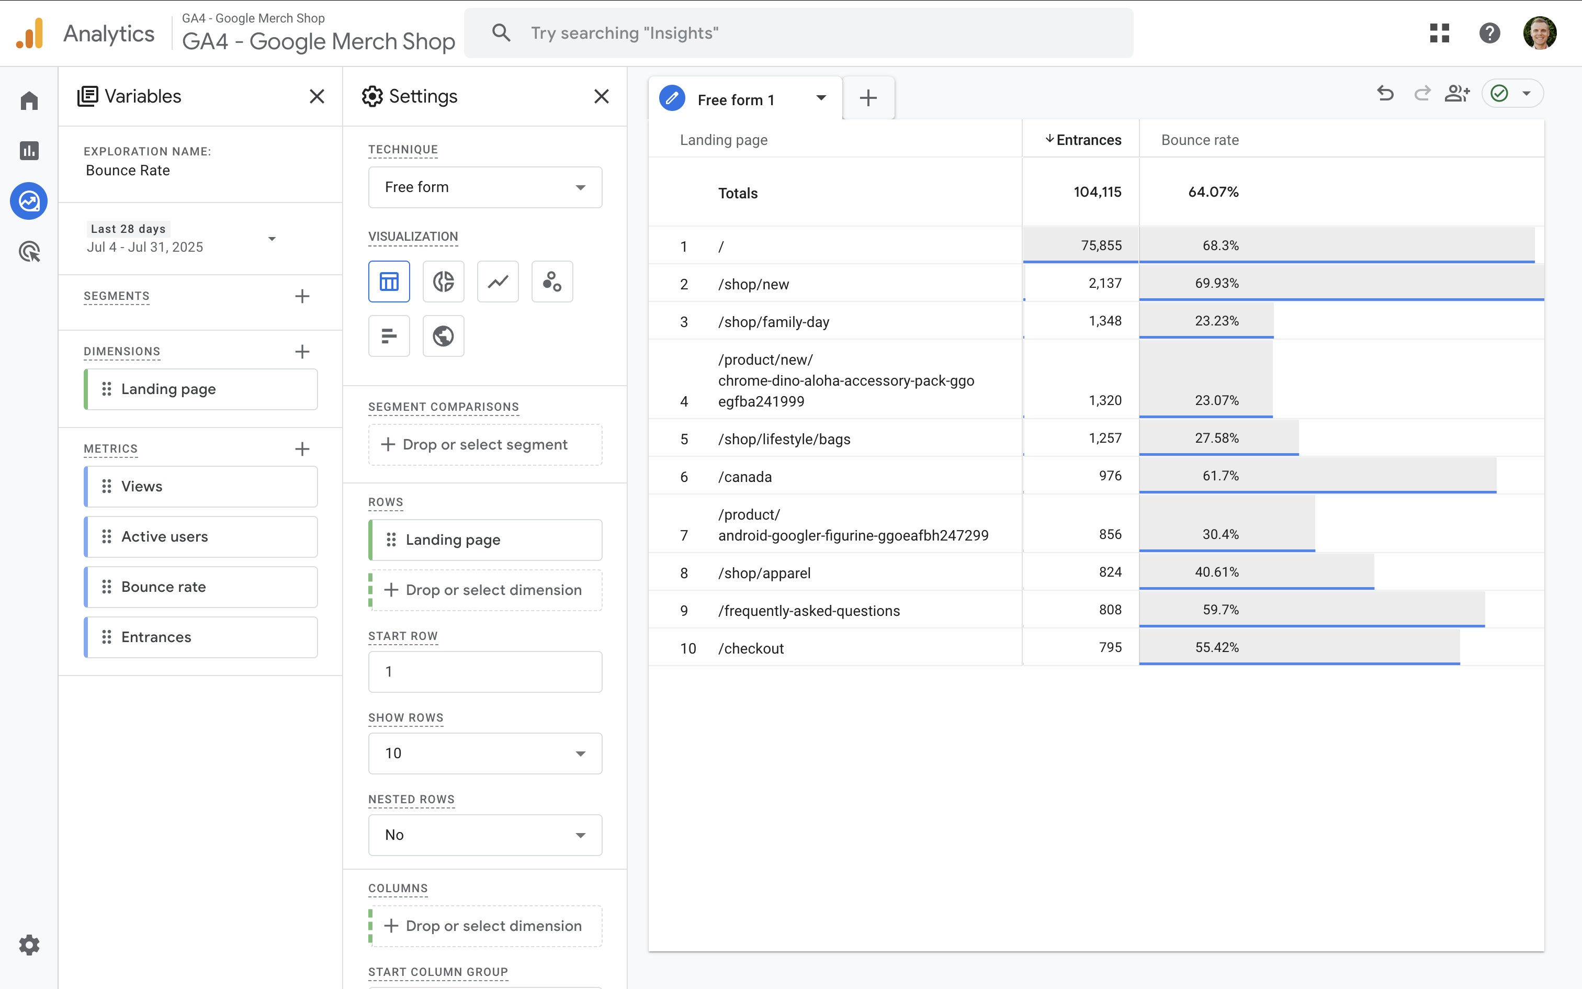Add a new segment with plus icon

(302, 296)
